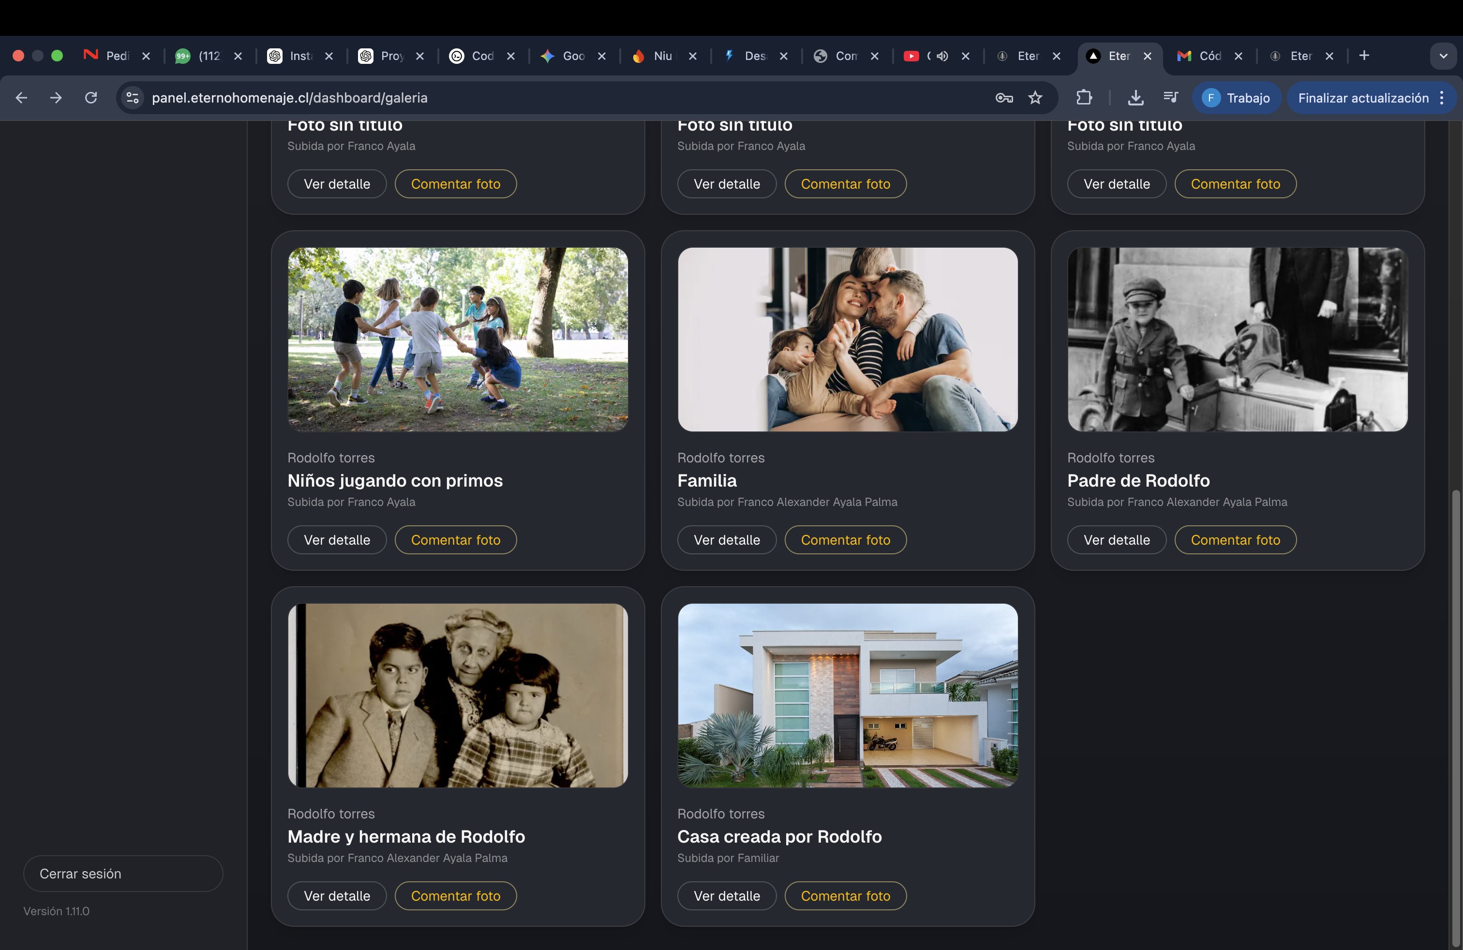Open the tab search dropdown chevron
The image size is (1463, 950).
coord(1443,56)
